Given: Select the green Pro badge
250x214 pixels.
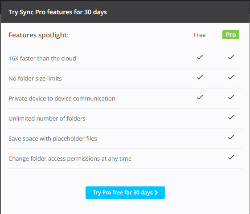Looking at the screenshot, I should pyautogui.click(x=231, y=35).
